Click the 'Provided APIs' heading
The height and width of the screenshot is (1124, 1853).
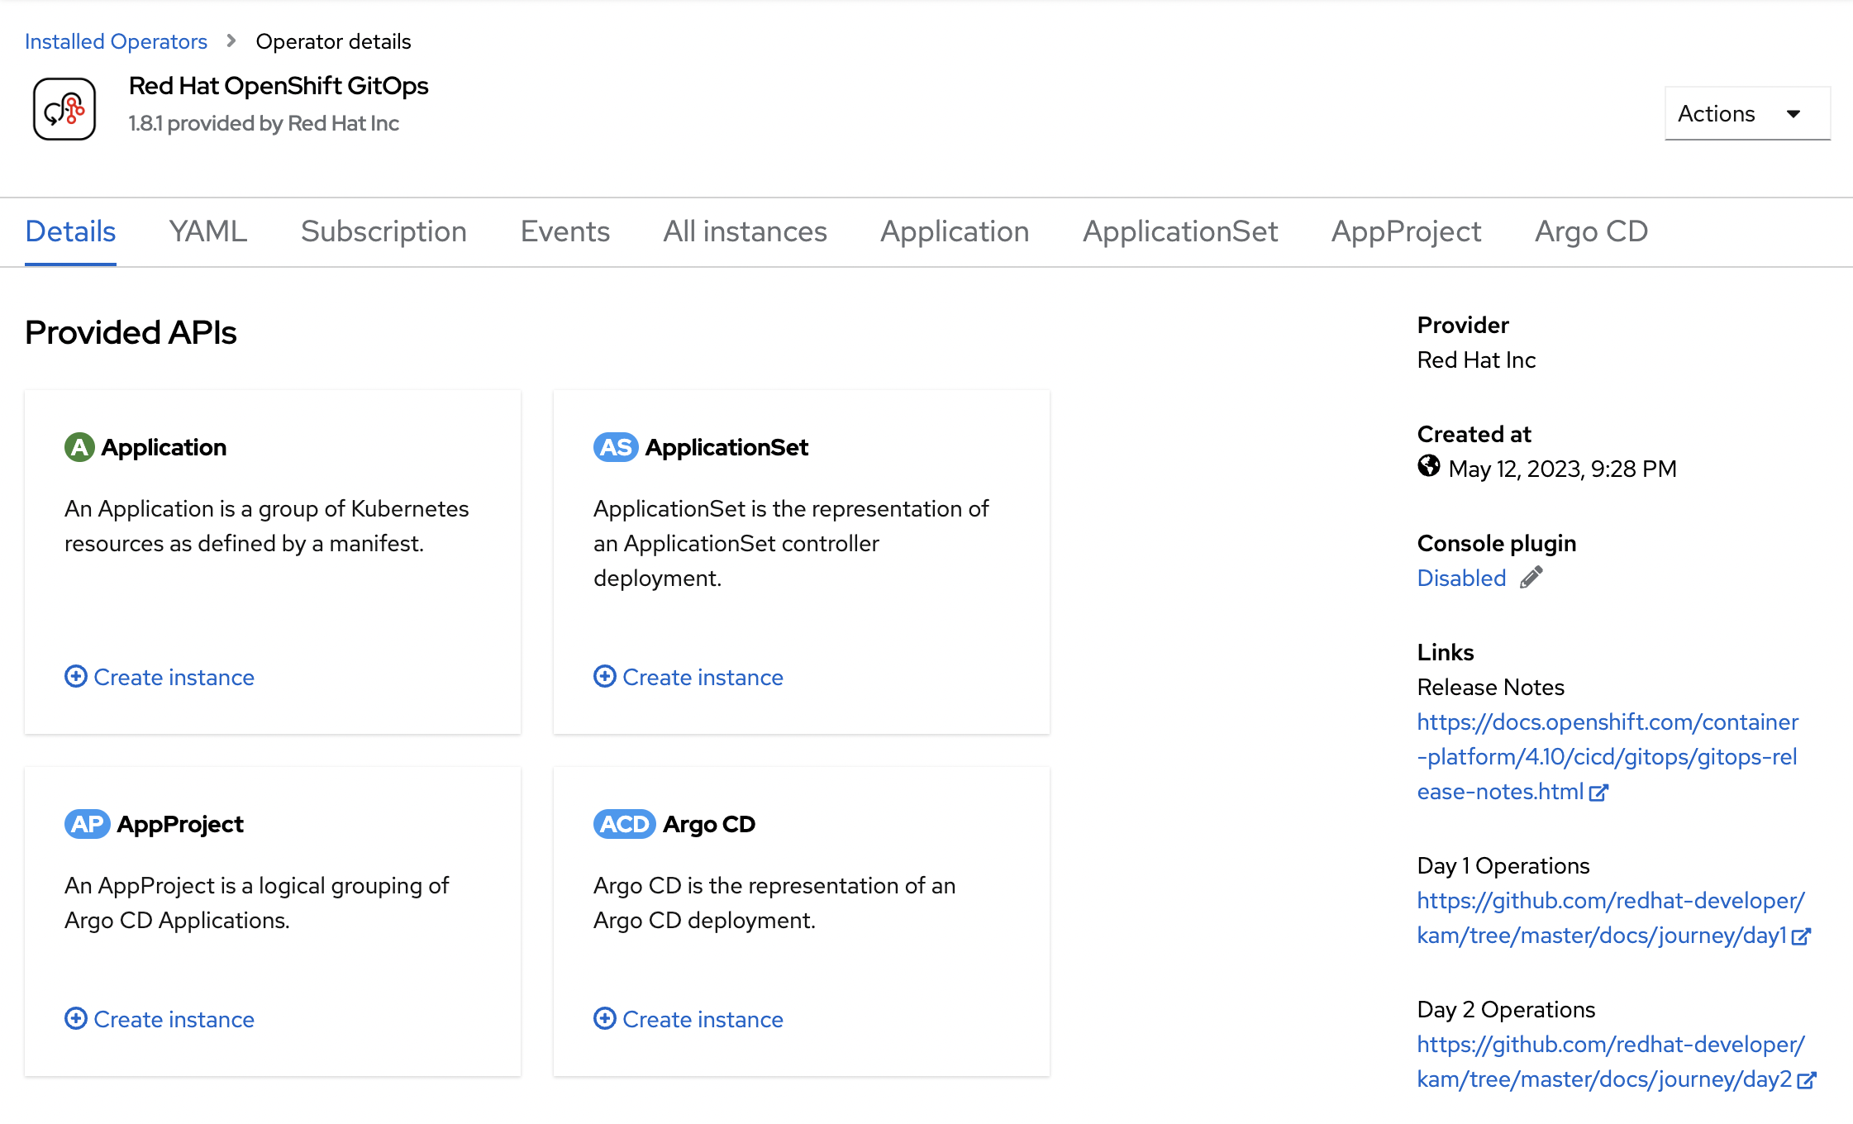pyautogui.click(x=131, y=332)
